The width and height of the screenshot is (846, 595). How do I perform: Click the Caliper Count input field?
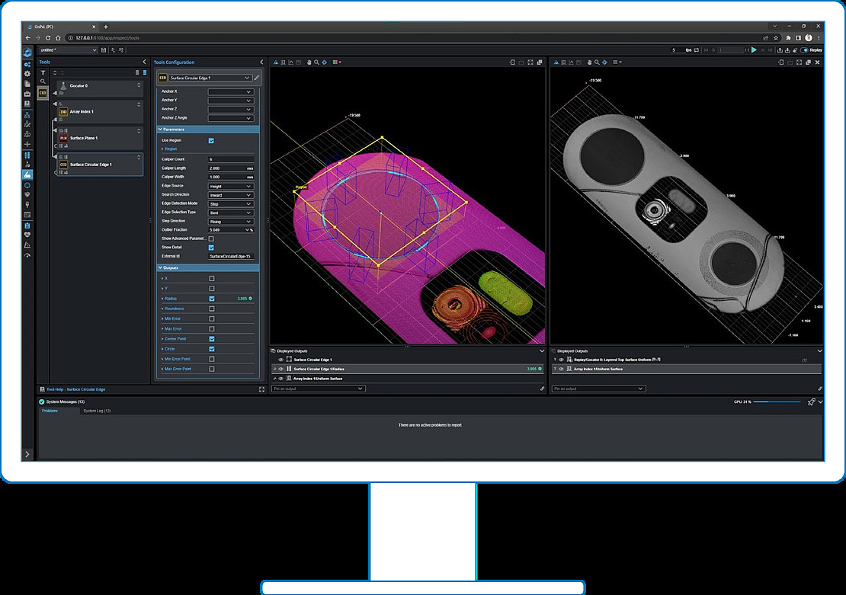[231, 160]
